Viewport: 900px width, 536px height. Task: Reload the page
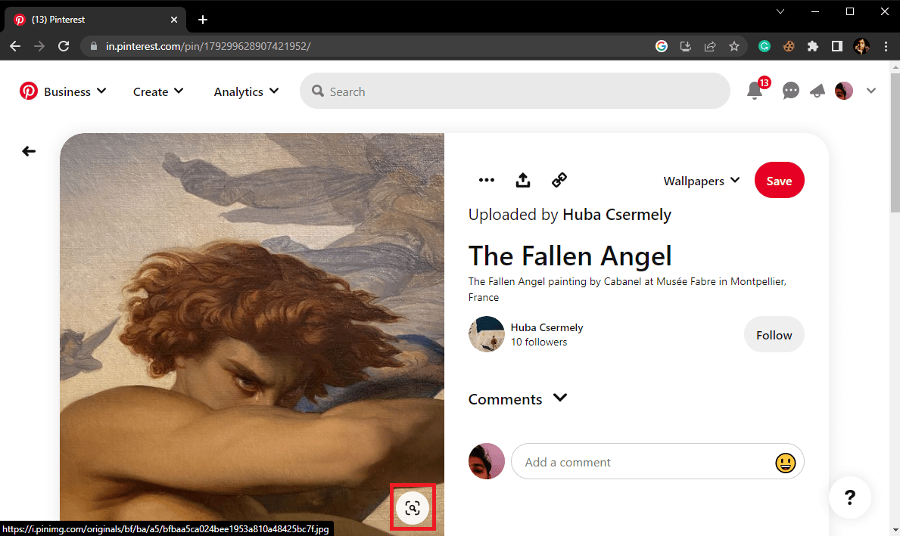(64, 46)
